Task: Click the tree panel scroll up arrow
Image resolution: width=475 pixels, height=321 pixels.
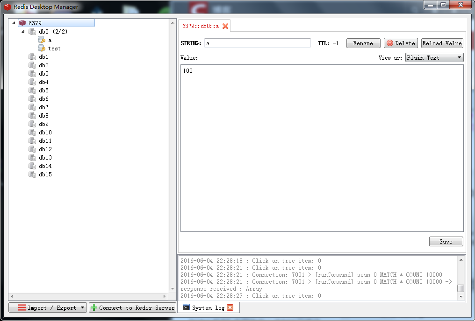Action: point(173,23)
